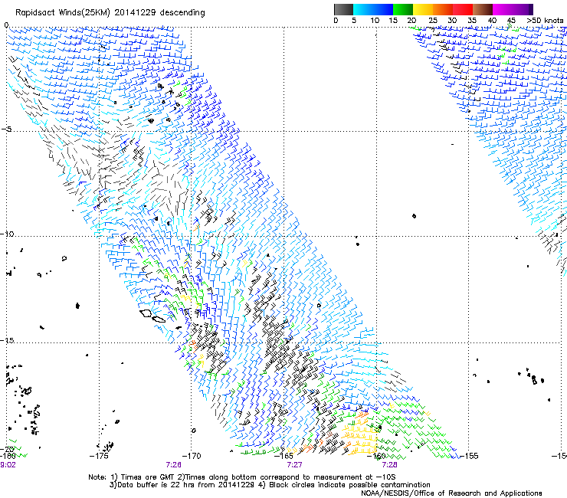Image resolution: width=567 pixels, height=498 pixels.
Task: Click the purple '7:27' time label
Action: pyautogui.click(x=294, y=464)
